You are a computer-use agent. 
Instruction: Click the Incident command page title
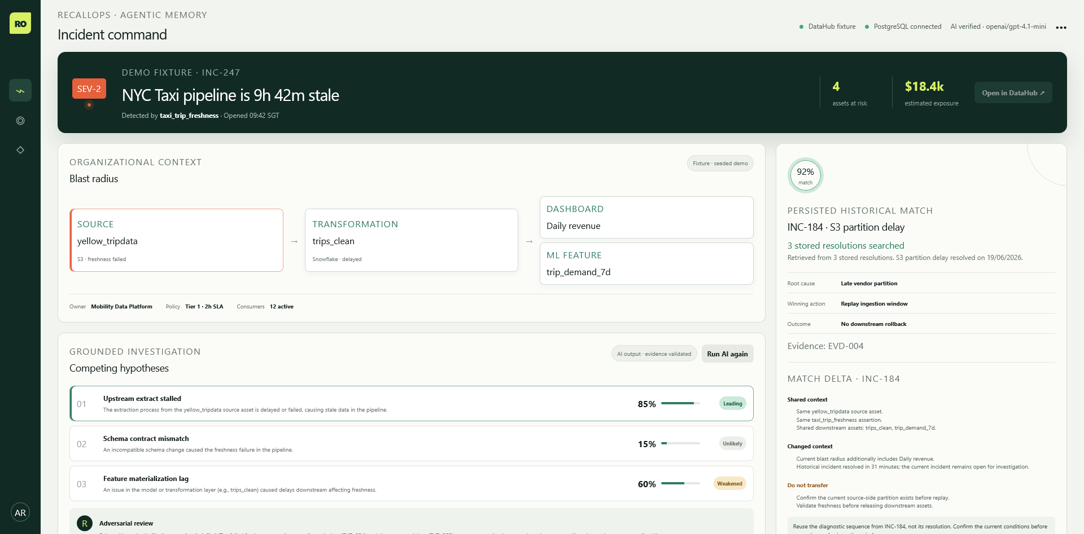[x=112, y=35]
